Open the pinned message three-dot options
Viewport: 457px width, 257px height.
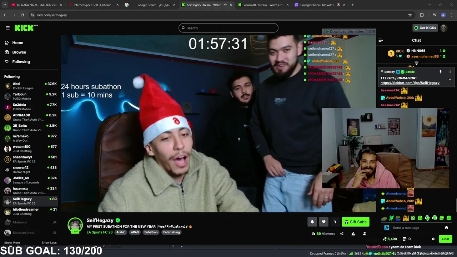[450, 72]
